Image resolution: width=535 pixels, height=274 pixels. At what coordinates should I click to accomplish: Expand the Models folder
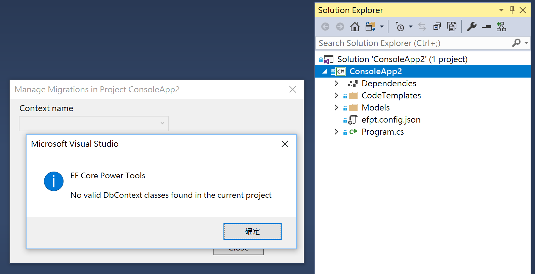[336, 107]
